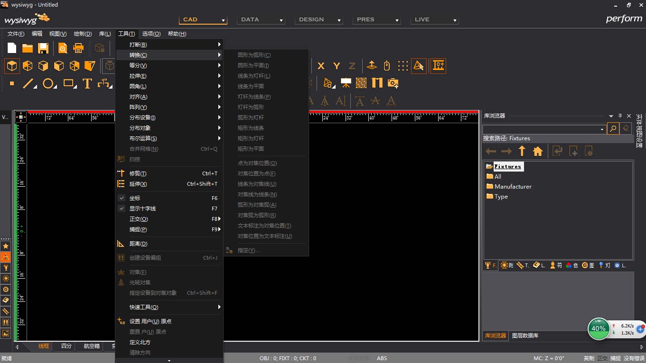Expand the 打断(B) submenu
Screen dimensions: 646x363
(169, 45)
